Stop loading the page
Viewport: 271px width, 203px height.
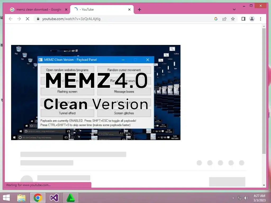(x=28, y=19)
